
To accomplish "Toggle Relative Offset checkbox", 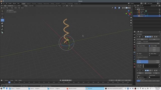I will [149, 46].
